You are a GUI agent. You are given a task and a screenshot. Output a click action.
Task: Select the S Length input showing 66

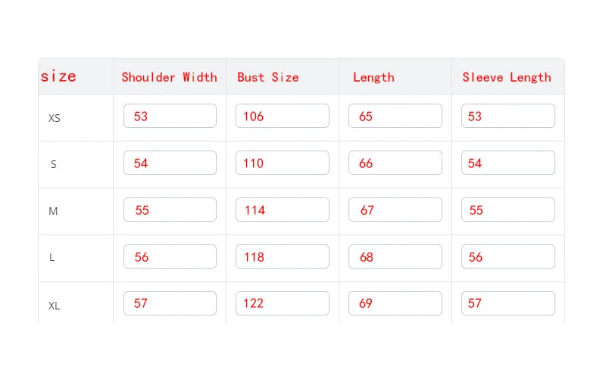pyautogui.click(x=395, y=163)
